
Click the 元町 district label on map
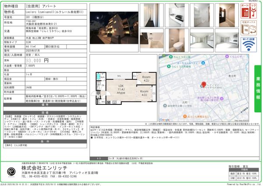[185, 102]
